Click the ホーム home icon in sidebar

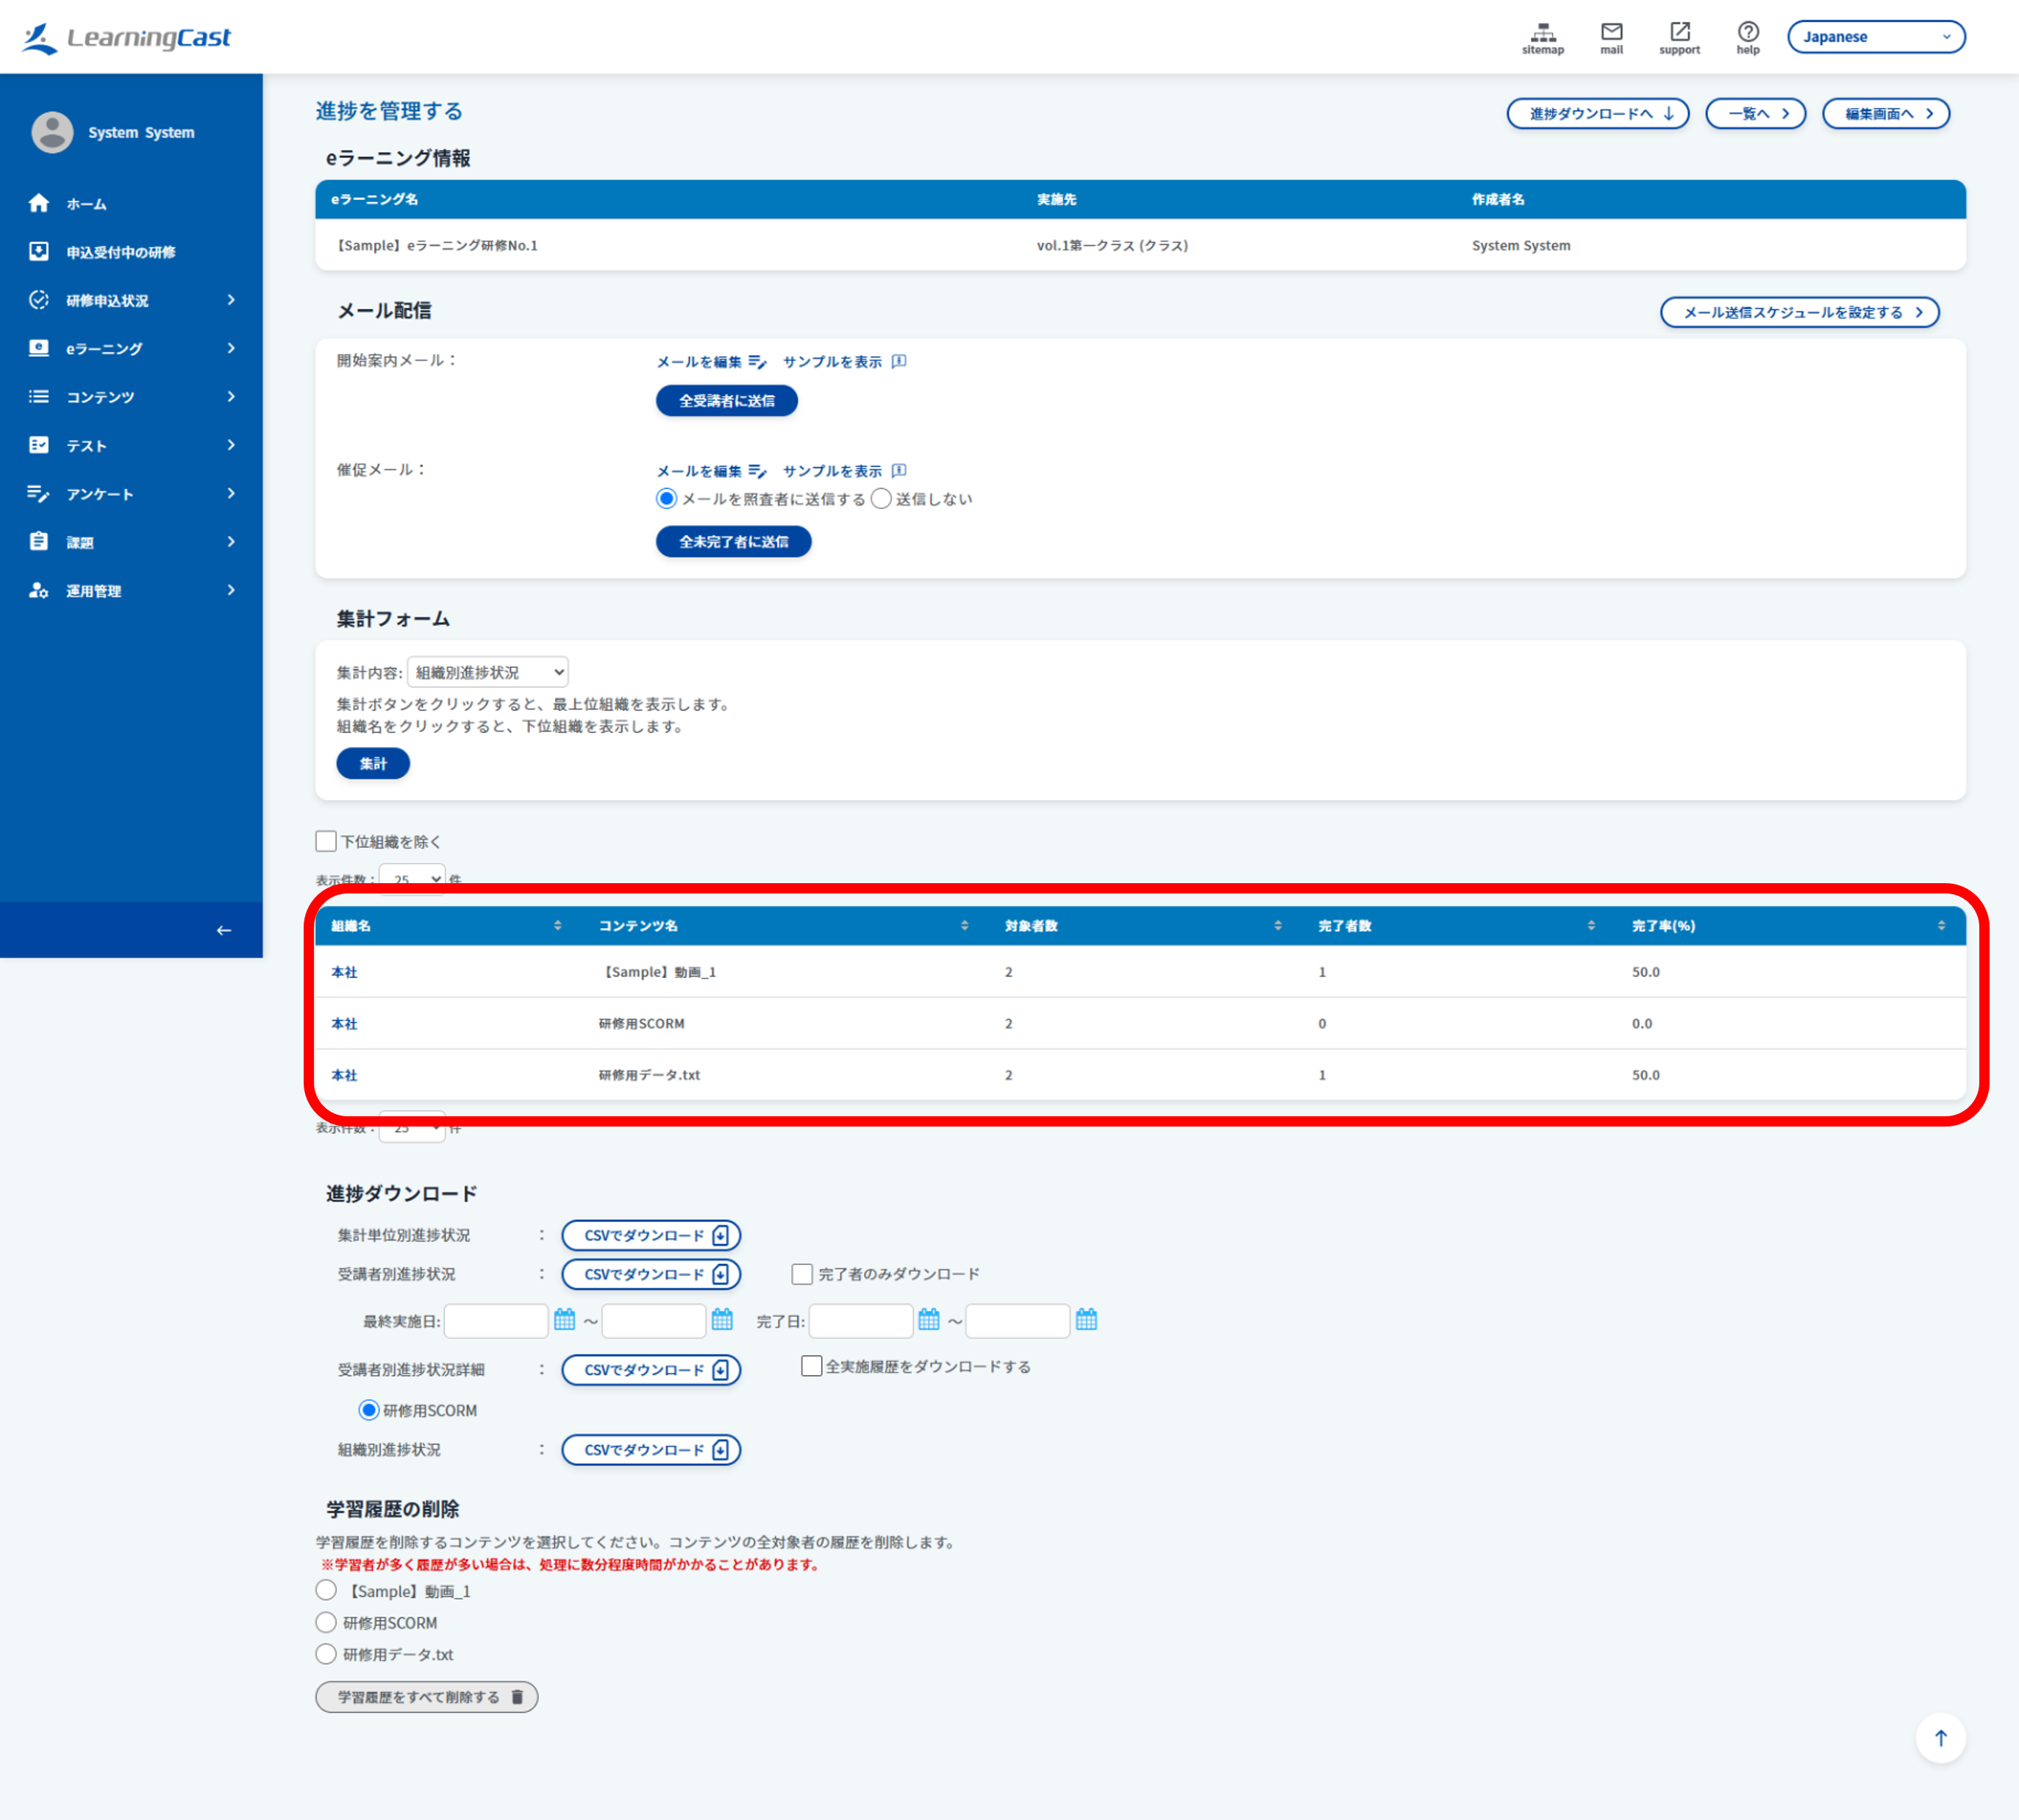click(39, 203)
